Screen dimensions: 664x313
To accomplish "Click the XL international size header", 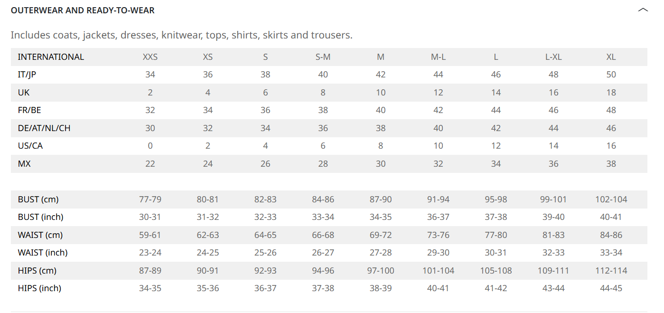I will [x=611, y=57].
